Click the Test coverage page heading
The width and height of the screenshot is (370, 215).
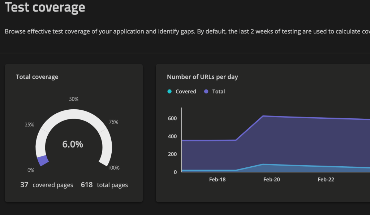click(x=45, y=7)
